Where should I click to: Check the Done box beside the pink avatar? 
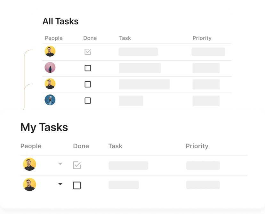coord(88,68)
